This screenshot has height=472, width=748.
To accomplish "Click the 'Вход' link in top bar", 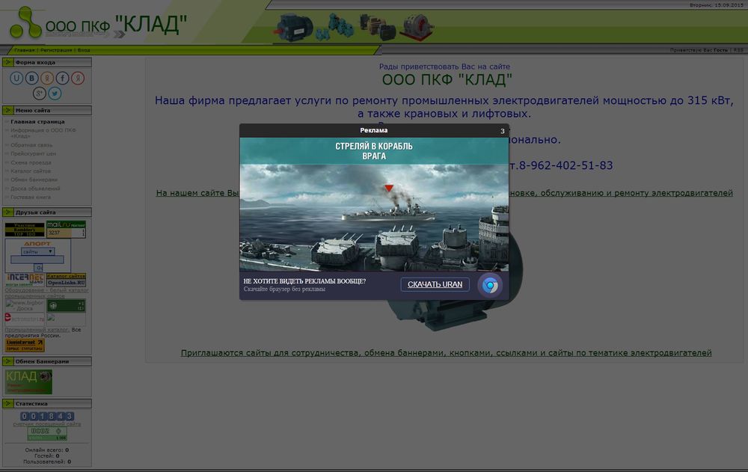I will pyautogui.click(x=84, y=50).
